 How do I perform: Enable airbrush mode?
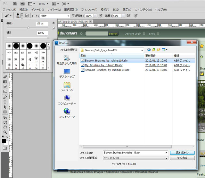coord(128,16)
